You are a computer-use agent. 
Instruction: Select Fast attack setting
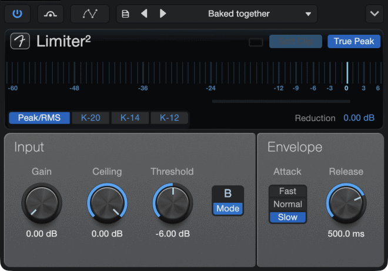point(288,191)
